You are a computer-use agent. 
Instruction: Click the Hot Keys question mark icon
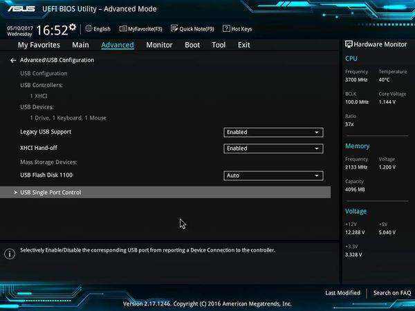pos(226,28)
